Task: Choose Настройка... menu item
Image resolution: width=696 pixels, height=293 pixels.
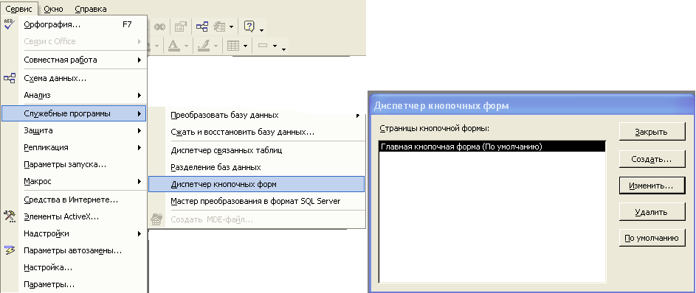Action: pyautogui.click(x=74, y=267)
